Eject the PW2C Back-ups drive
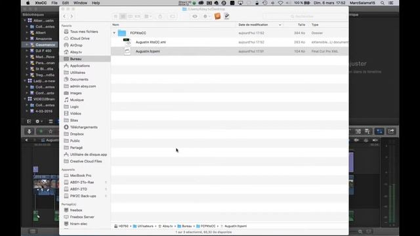The width and height of the screenshot is (420, 236). (106, 196)
